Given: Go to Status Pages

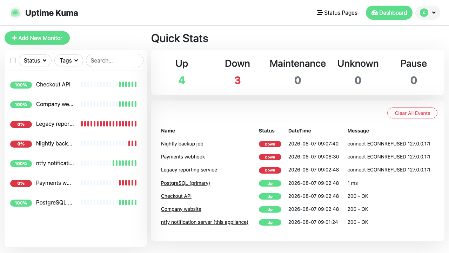Looking at the screenshot, I should coord(337,13).
